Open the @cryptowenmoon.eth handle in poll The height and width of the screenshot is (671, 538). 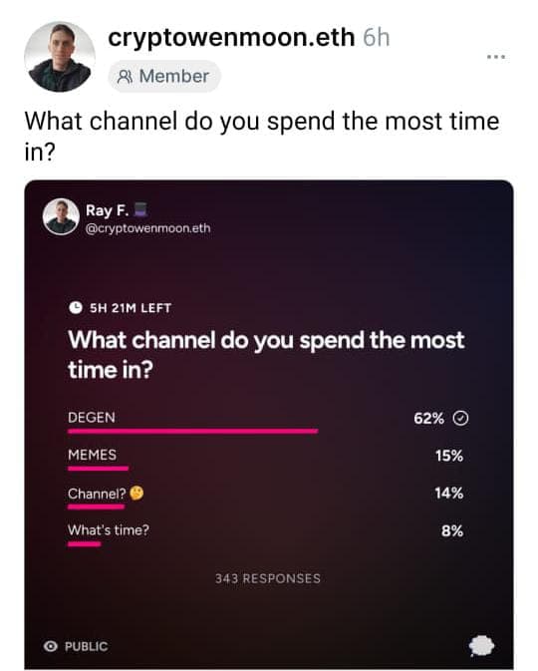tap(148, 228)
